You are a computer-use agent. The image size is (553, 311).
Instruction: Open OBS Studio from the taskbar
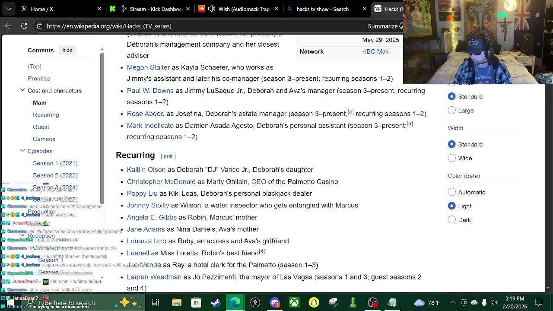(373, 302)
